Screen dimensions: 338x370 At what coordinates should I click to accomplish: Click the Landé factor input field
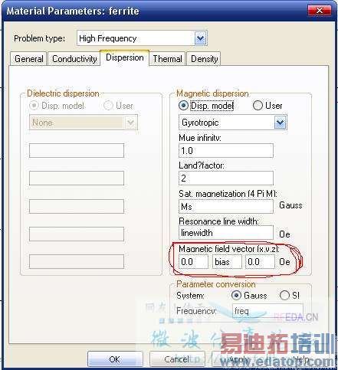tap(226, 178)
